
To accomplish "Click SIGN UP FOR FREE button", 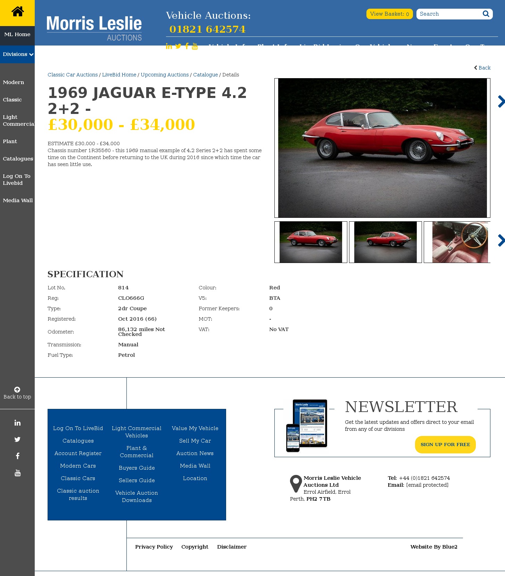I will click(445, 445).
